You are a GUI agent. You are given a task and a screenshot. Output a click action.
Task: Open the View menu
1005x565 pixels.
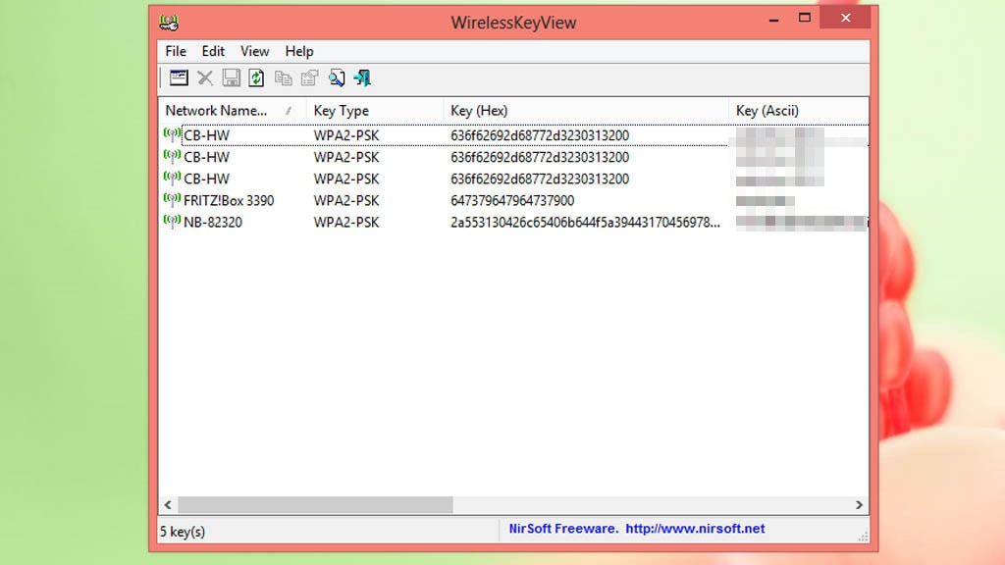point(254,51)
